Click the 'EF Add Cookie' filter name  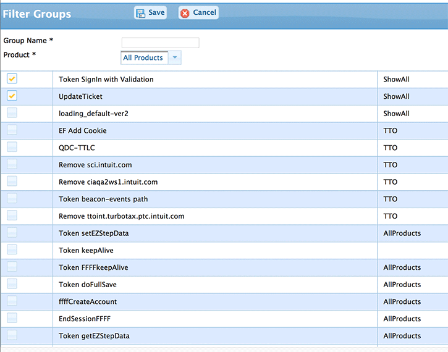83,131
